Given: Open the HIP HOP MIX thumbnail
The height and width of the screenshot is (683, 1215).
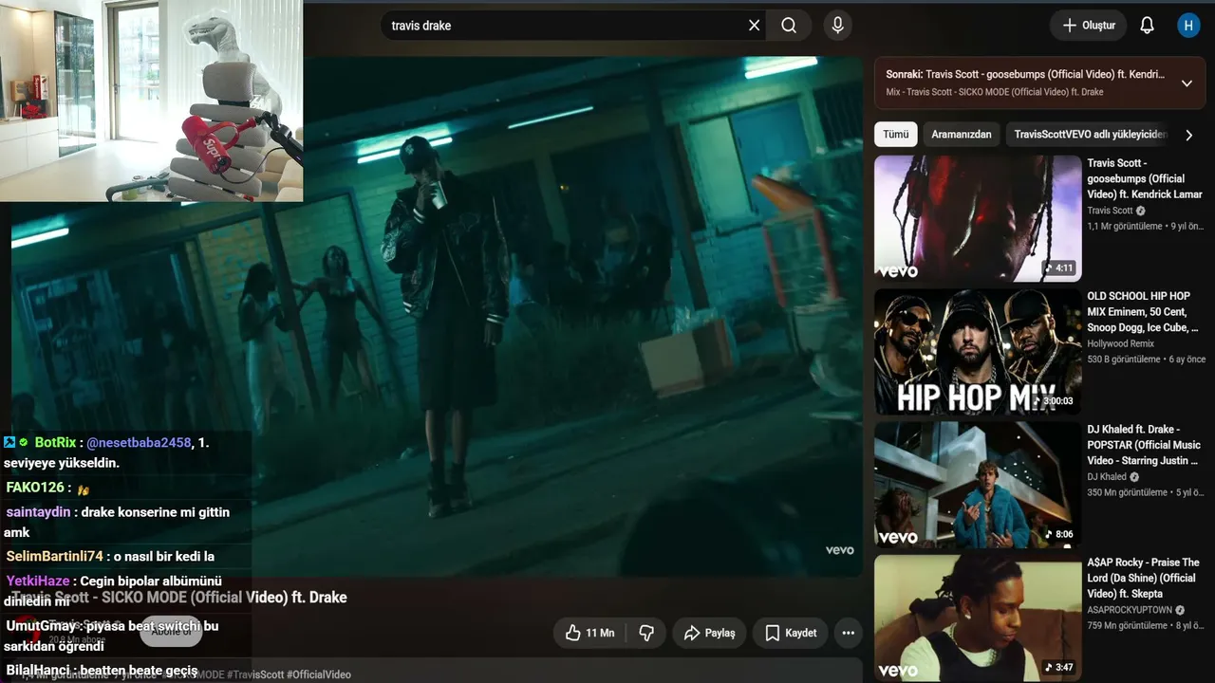Looking at the screenshot, I should [x=978, y=352].
